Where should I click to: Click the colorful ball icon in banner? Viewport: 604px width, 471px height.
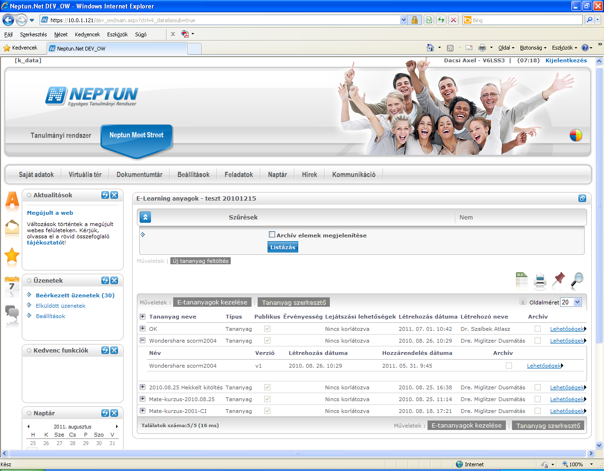click(x=576, y=135)
